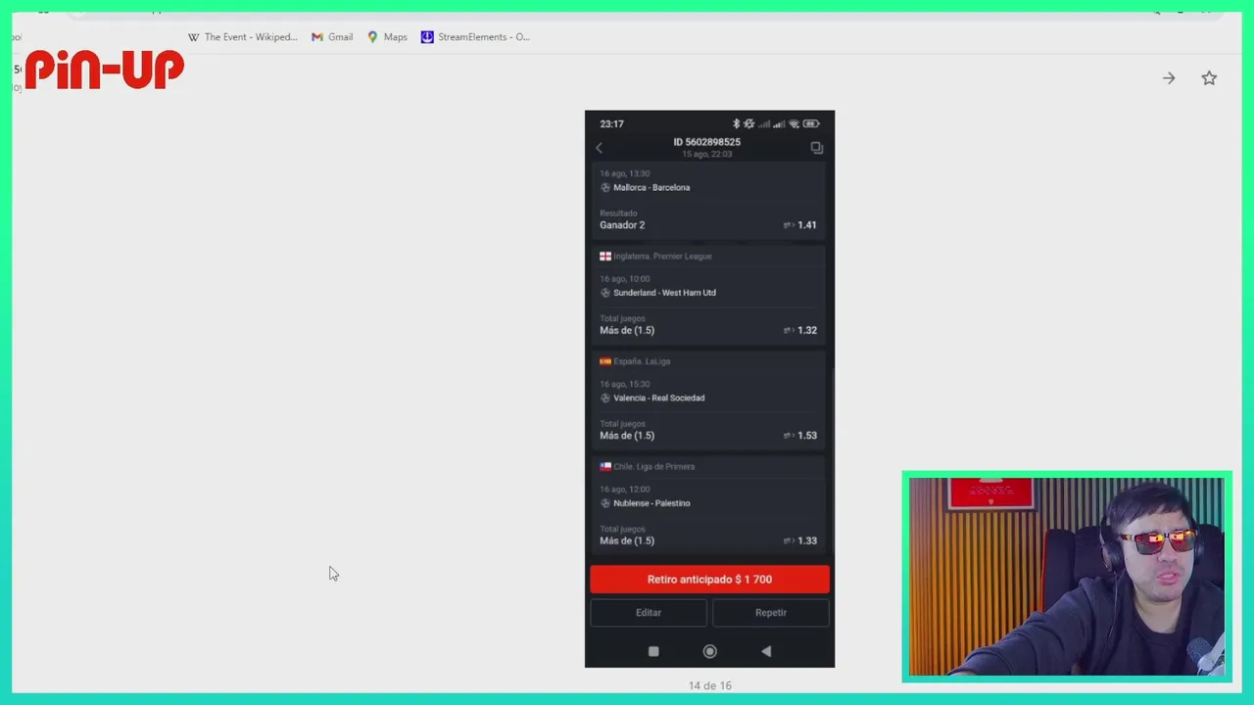This screenshot has height=705, width=1254.
Task: Click the Valencia - Real Sociedad match
Action: point(658,399)
